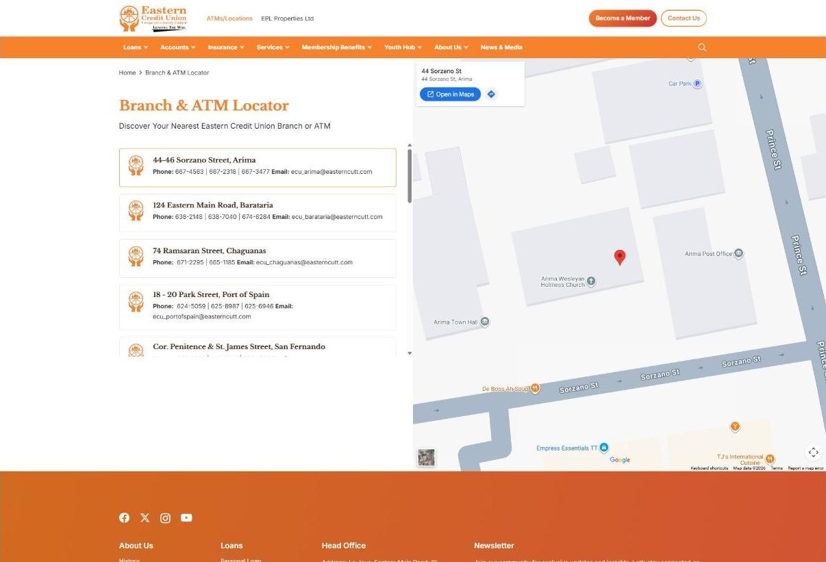The height and width of the screenshot is (562, 826).
Task: Click the De Boss Ah Soup restaurant marker
Action: [x=536, y=388]
